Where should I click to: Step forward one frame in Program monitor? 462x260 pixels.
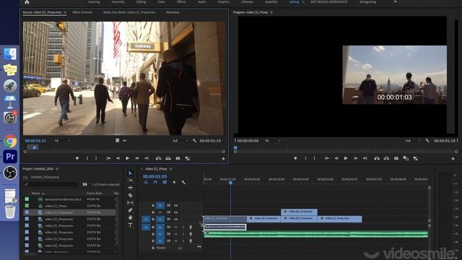coord(355,158)
